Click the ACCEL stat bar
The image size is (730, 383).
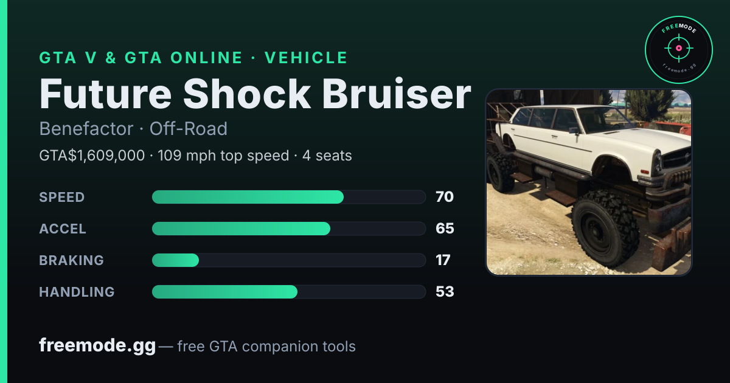tap(288, 229)
